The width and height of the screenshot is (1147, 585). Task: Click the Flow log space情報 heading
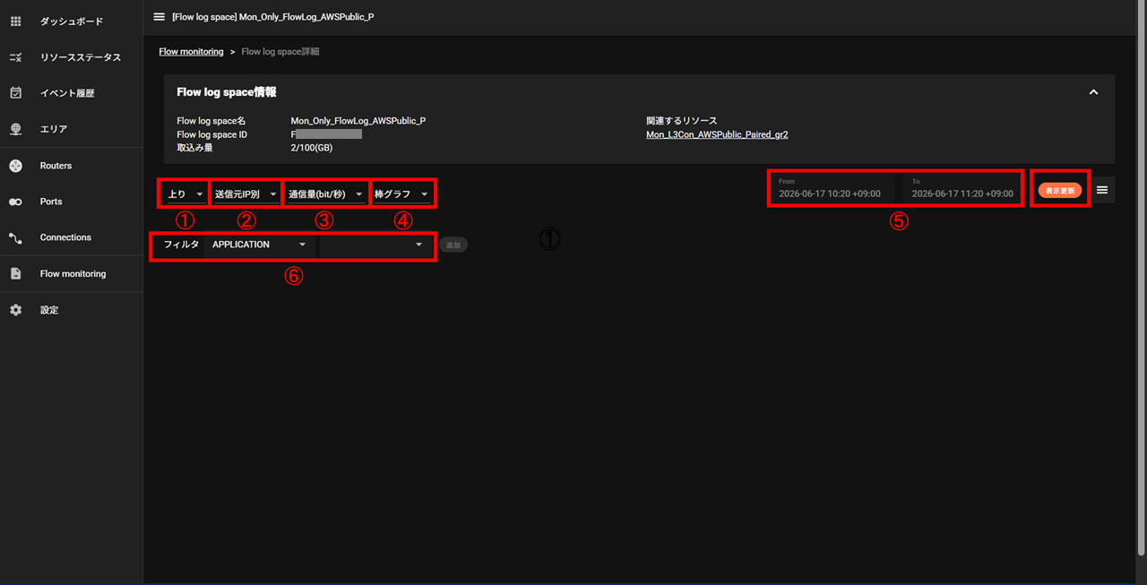click(x=227, y=91)
